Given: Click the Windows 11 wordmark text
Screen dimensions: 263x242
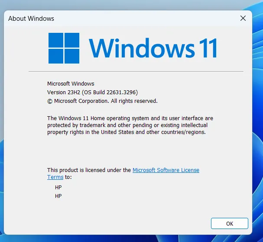Looking at the screenshot, I should pyautogui.click(x=153, y=48).
